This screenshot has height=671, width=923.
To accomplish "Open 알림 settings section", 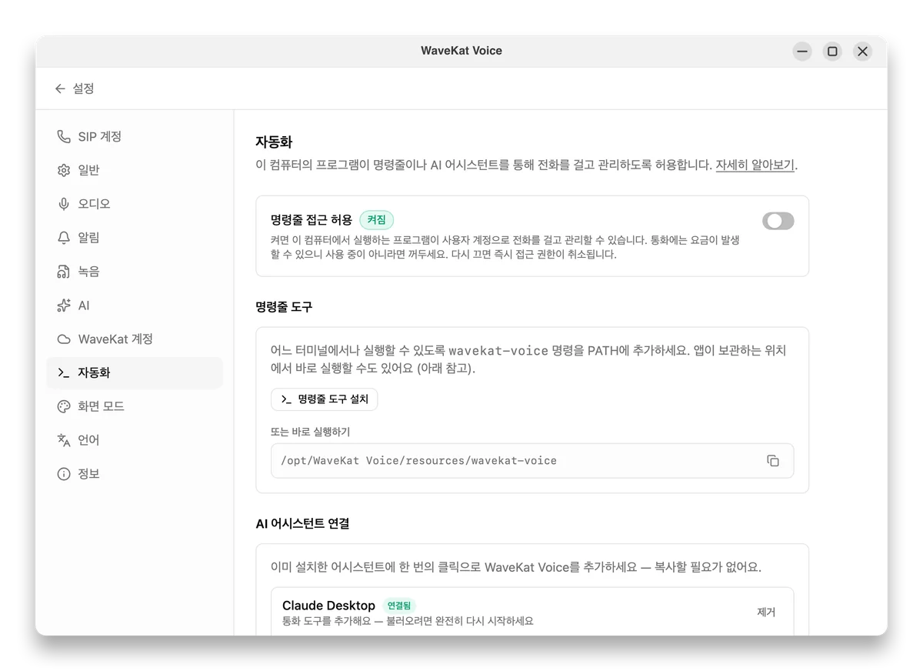I will point(135,238).
